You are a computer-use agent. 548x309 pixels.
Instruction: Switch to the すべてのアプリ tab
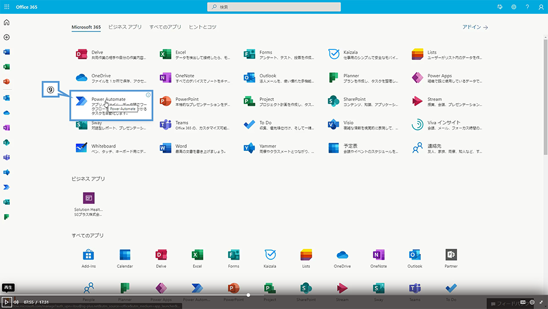click(x=165, y=27)
